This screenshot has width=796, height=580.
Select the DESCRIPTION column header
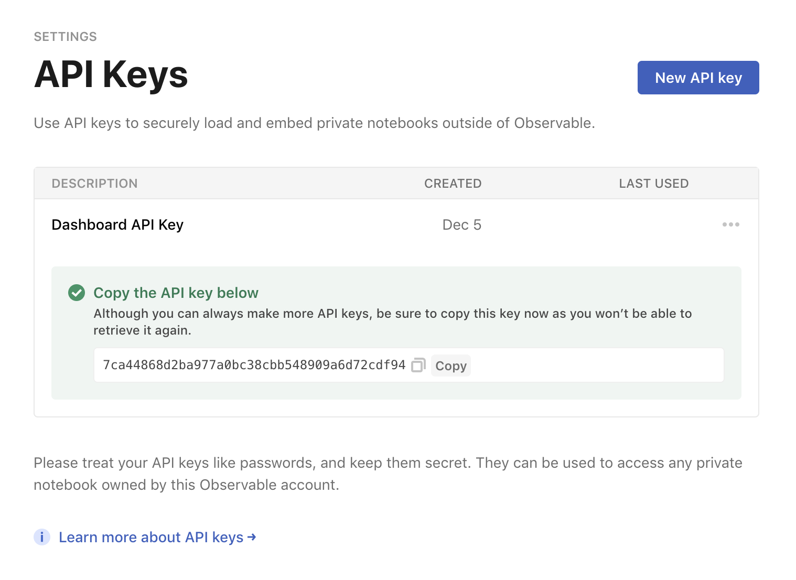coord(94,183)
